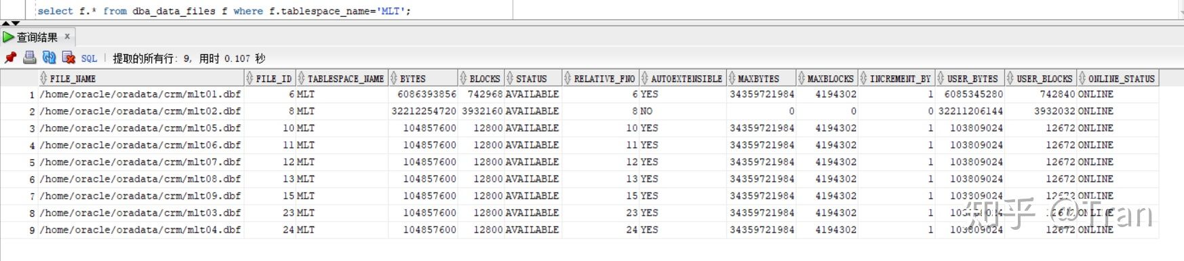Sort by STATUS column header
Viewport: 1184px width, 261px height.
[x=534, y=79]
